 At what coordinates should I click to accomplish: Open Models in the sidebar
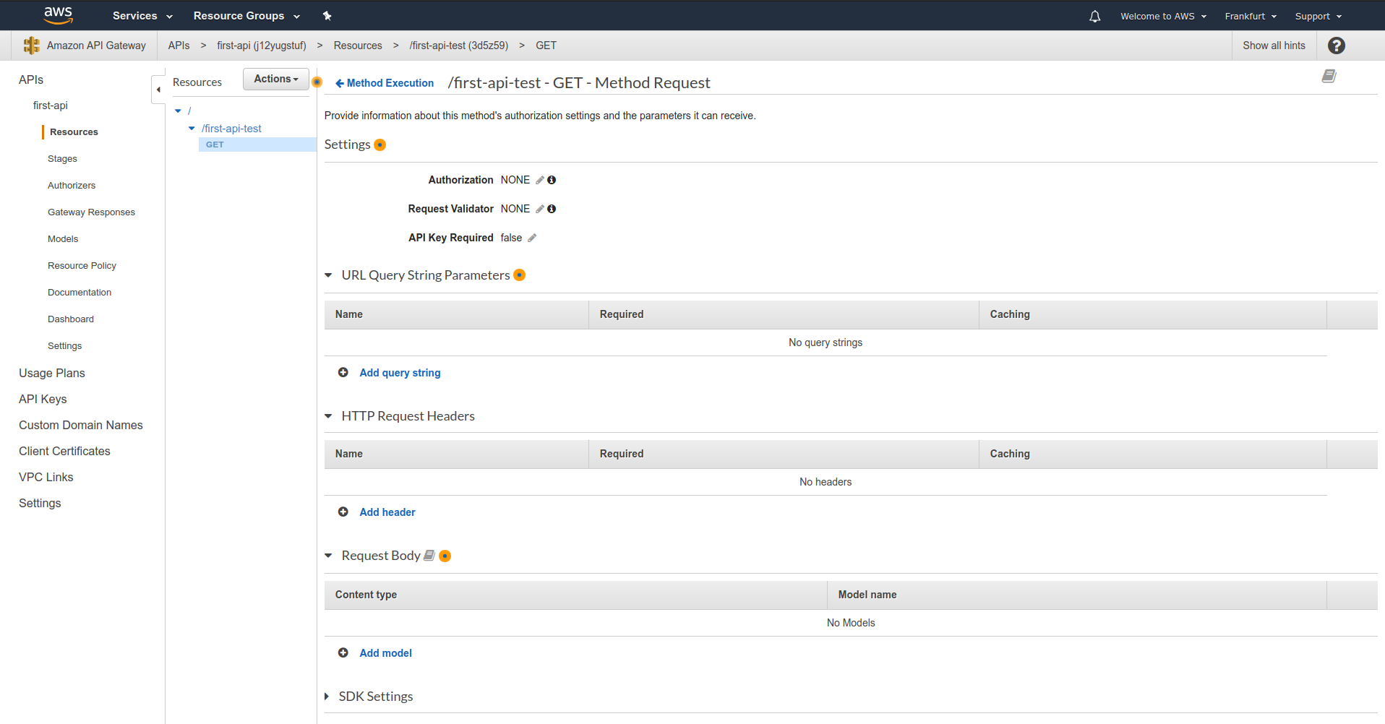coord(63,239)
